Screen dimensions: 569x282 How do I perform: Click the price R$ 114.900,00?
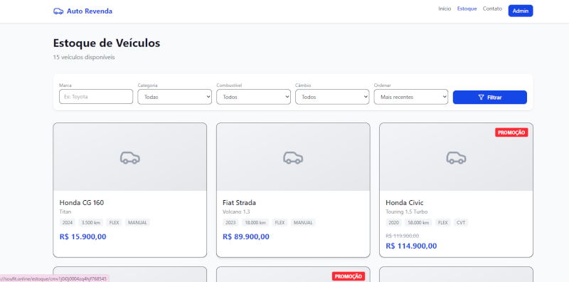pos(411,246)
